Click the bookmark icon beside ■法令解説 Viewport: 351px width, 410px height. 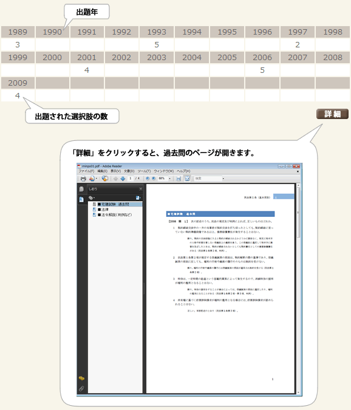pyautogui.click(x=94, y=214)
